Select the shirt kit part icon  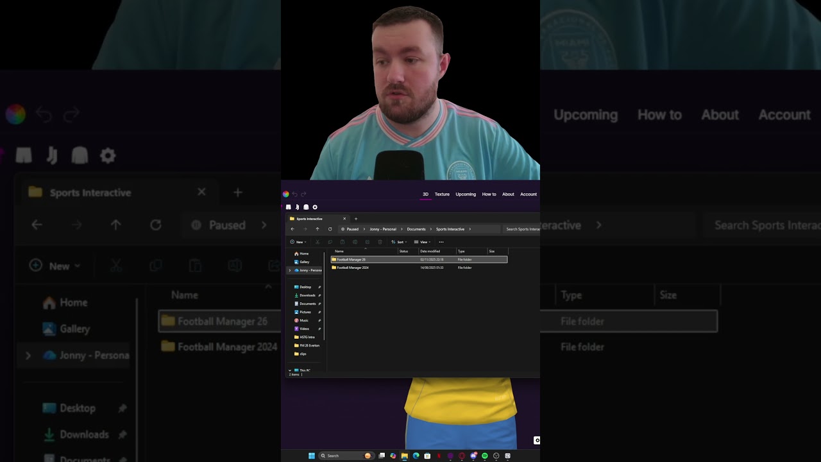(x=306, y=207)
